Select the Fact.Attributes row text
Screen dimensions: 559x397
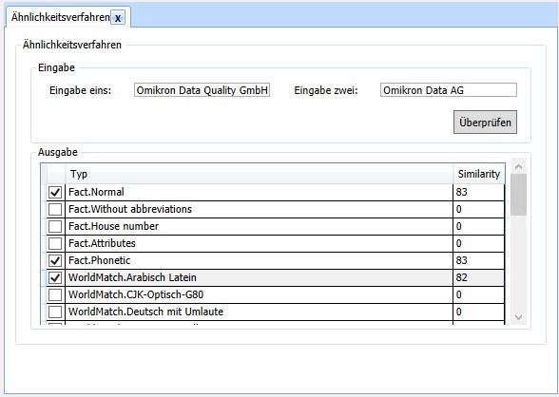coord(102,243)
